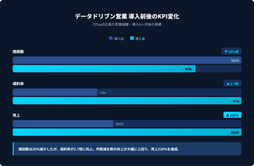The image size is (254, 166).
Task: Click the 成約率 section label
Action: click(x=18, y=83)
